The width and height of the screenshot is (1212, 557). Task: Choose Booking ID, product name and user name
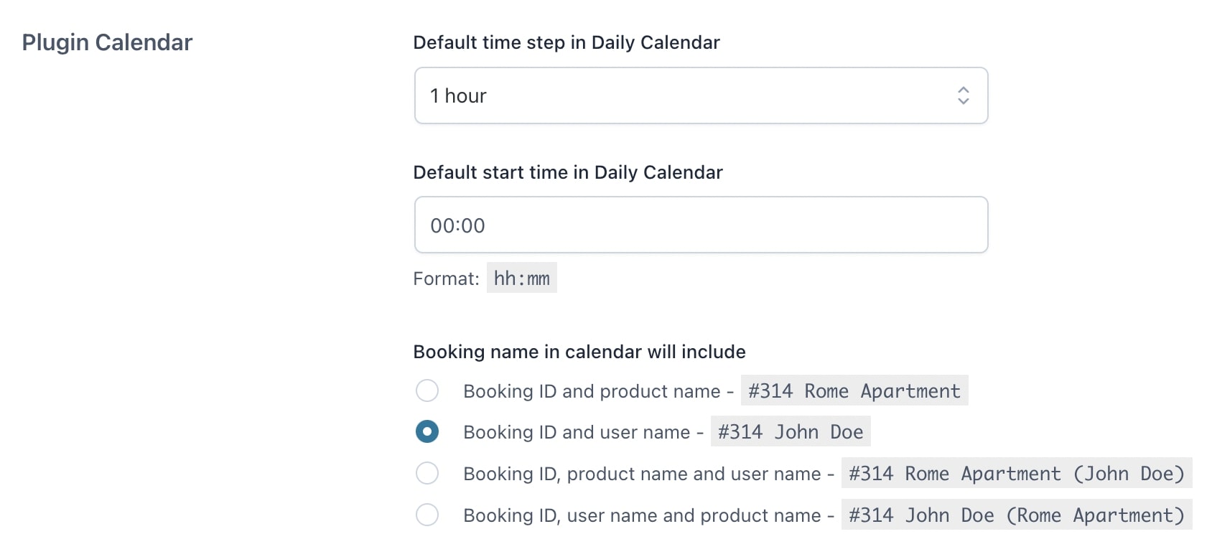427,473
